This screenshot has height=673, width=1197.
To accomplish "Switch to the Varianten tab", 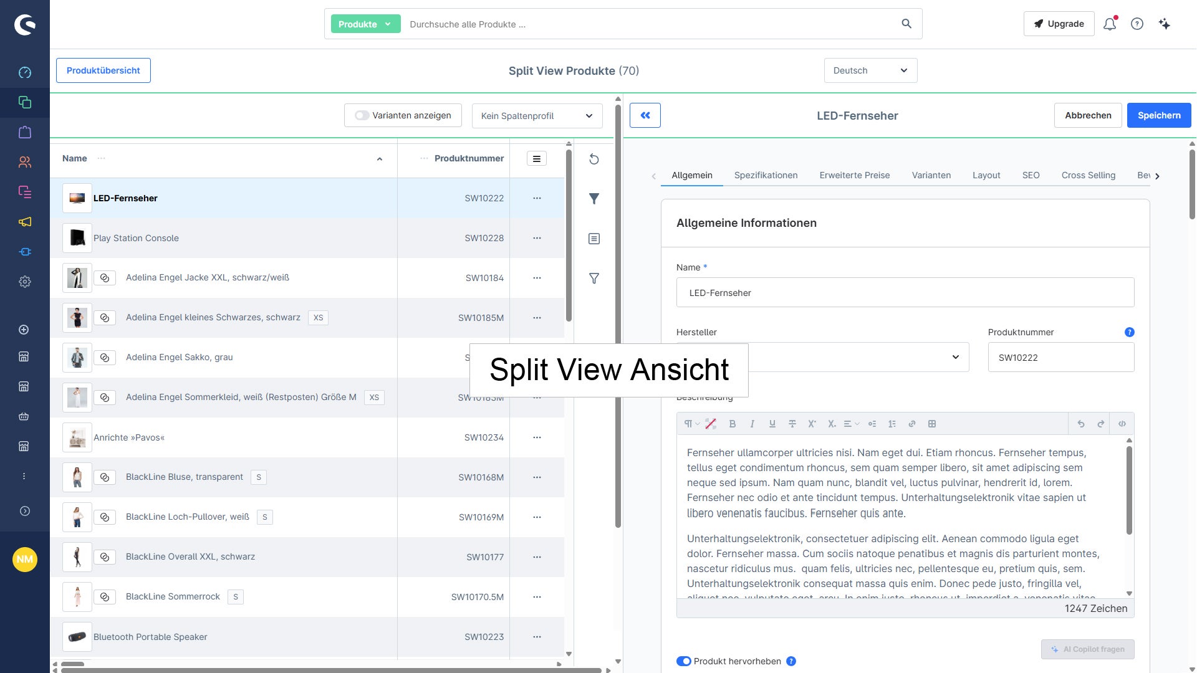I will pos(931,175).
